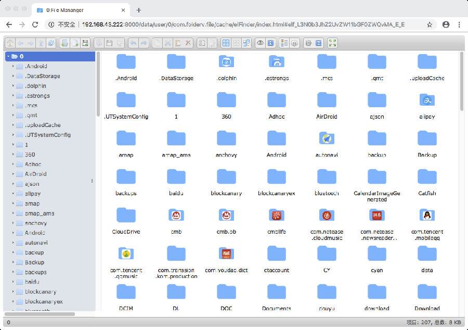Screen dimensions: 468x330
Task: Click the elFinder Back arrow toolbar icon
Action: pyautogui.click(x=20, y=43)
